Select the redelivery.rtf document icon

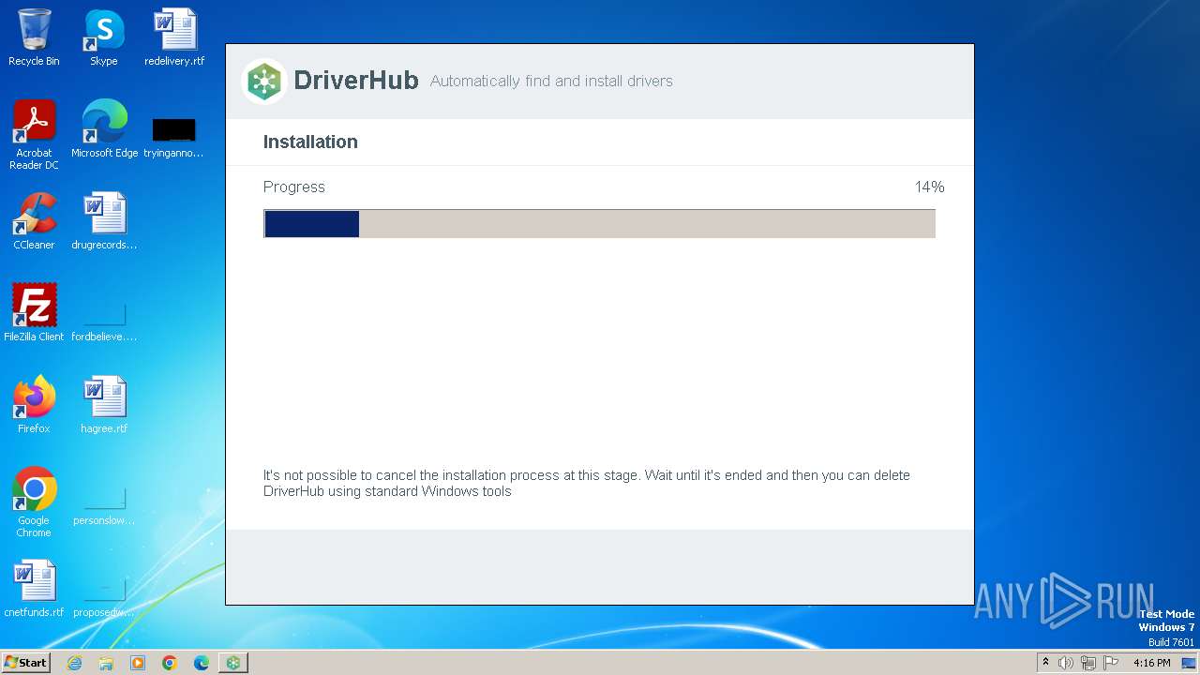point(174,37)
